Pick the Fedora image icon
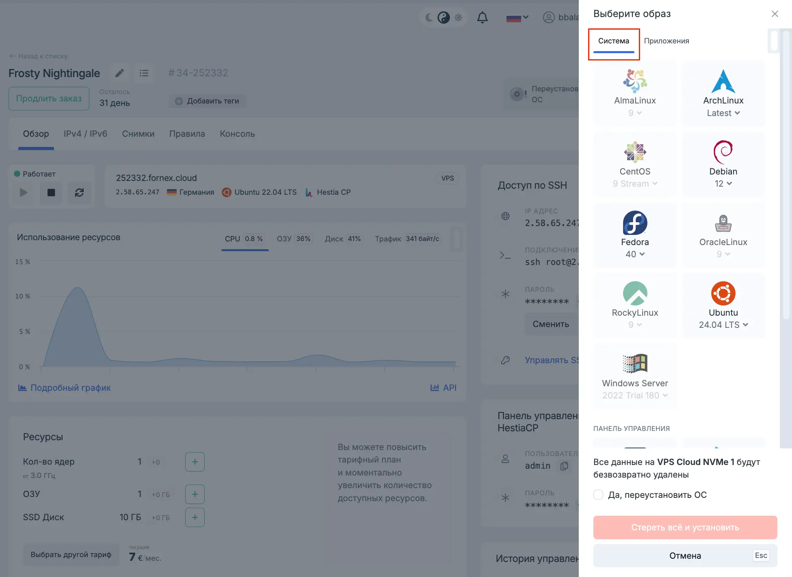Viewport: 792px width, 577px height. coord(635,222)
